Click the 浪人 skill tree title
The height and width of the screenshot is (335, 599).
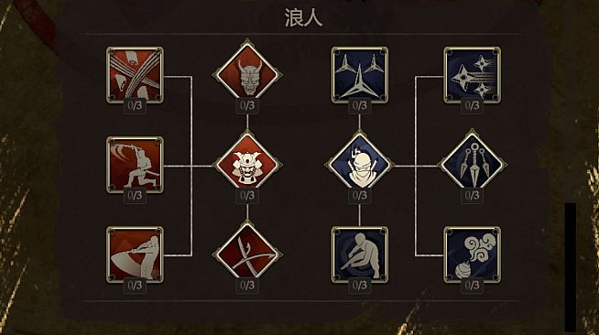tap(304, 18)
